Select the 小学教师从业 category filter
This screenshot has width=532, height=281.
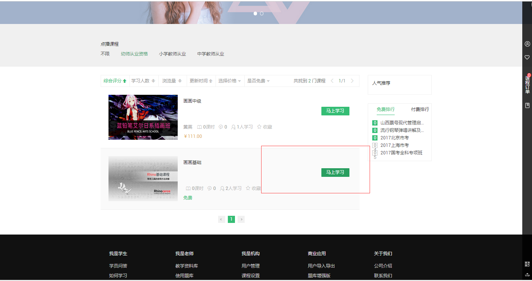[172, 54]
